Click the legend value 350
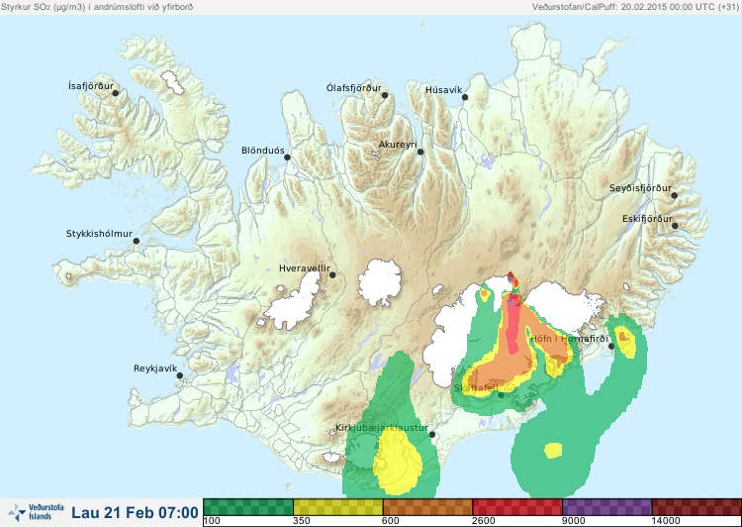 302,521
